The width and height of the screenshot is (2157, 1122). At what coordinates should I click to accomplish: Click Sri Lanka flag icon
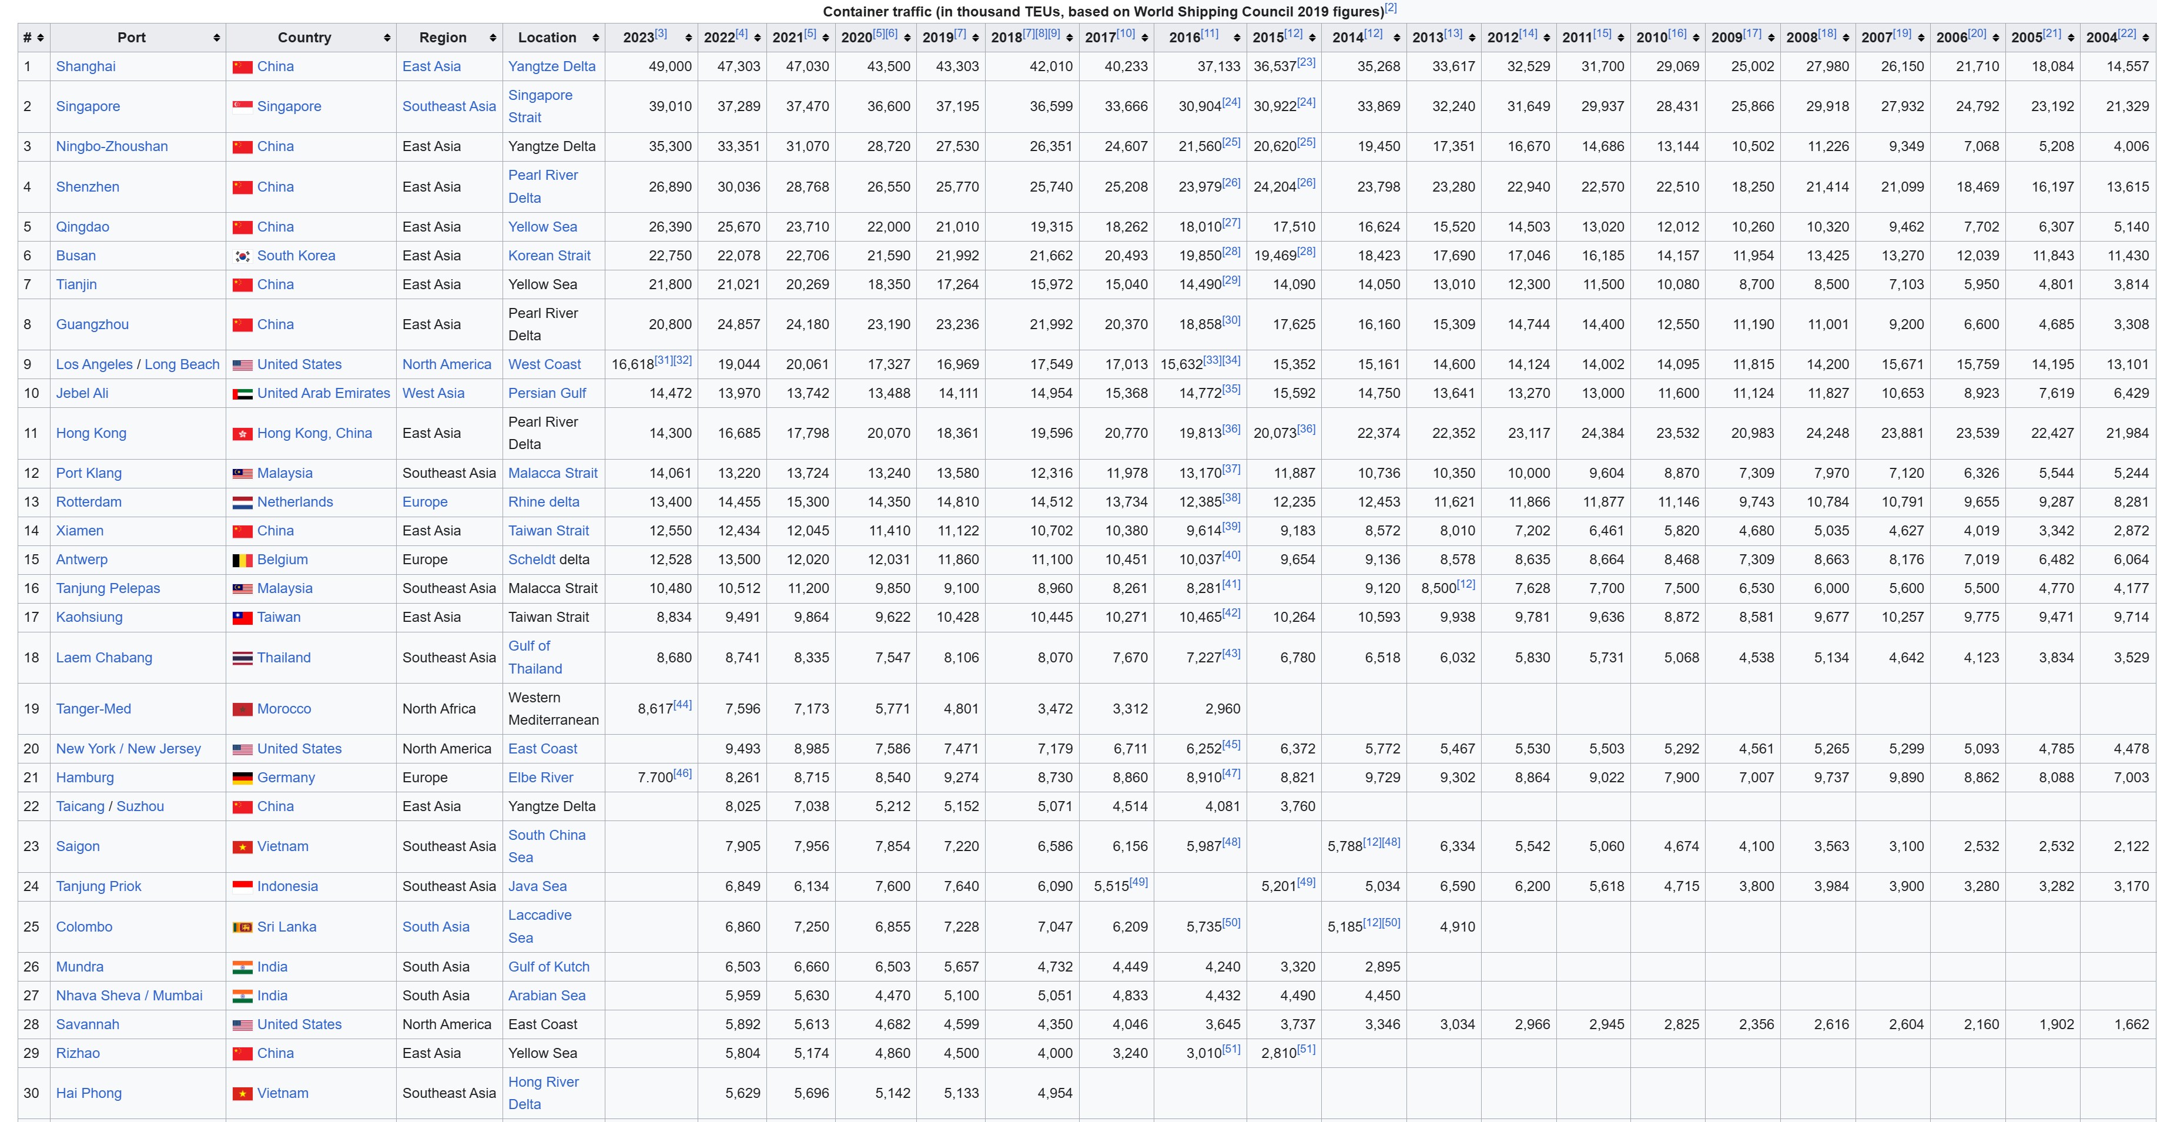242,927
